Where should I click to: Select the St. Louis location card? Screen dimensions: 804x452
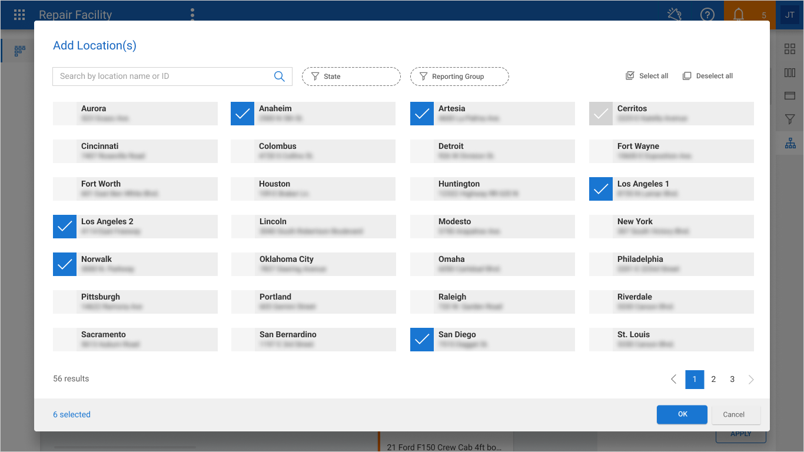point(672,340)
